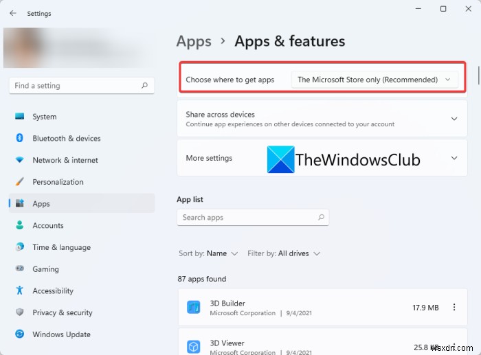
Task: Open the Filter by All drives dropdown
Action: 284,253
